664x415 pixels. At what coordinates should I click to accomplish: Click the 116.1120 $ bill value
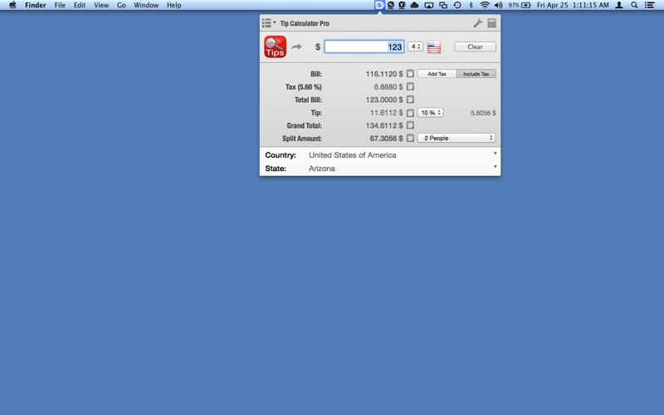tap(384, 74)
